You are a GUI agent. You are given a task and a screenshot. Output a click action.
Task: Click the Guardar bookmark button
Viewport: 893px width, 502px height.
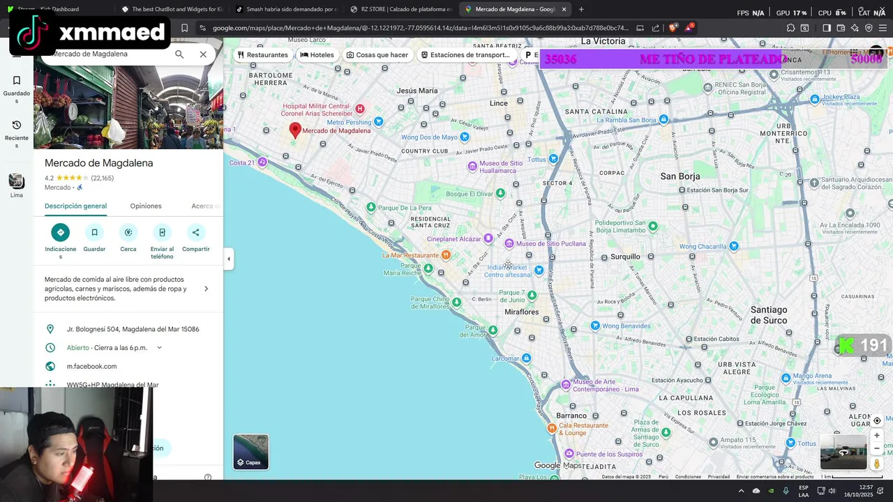[x=94, y=232]
